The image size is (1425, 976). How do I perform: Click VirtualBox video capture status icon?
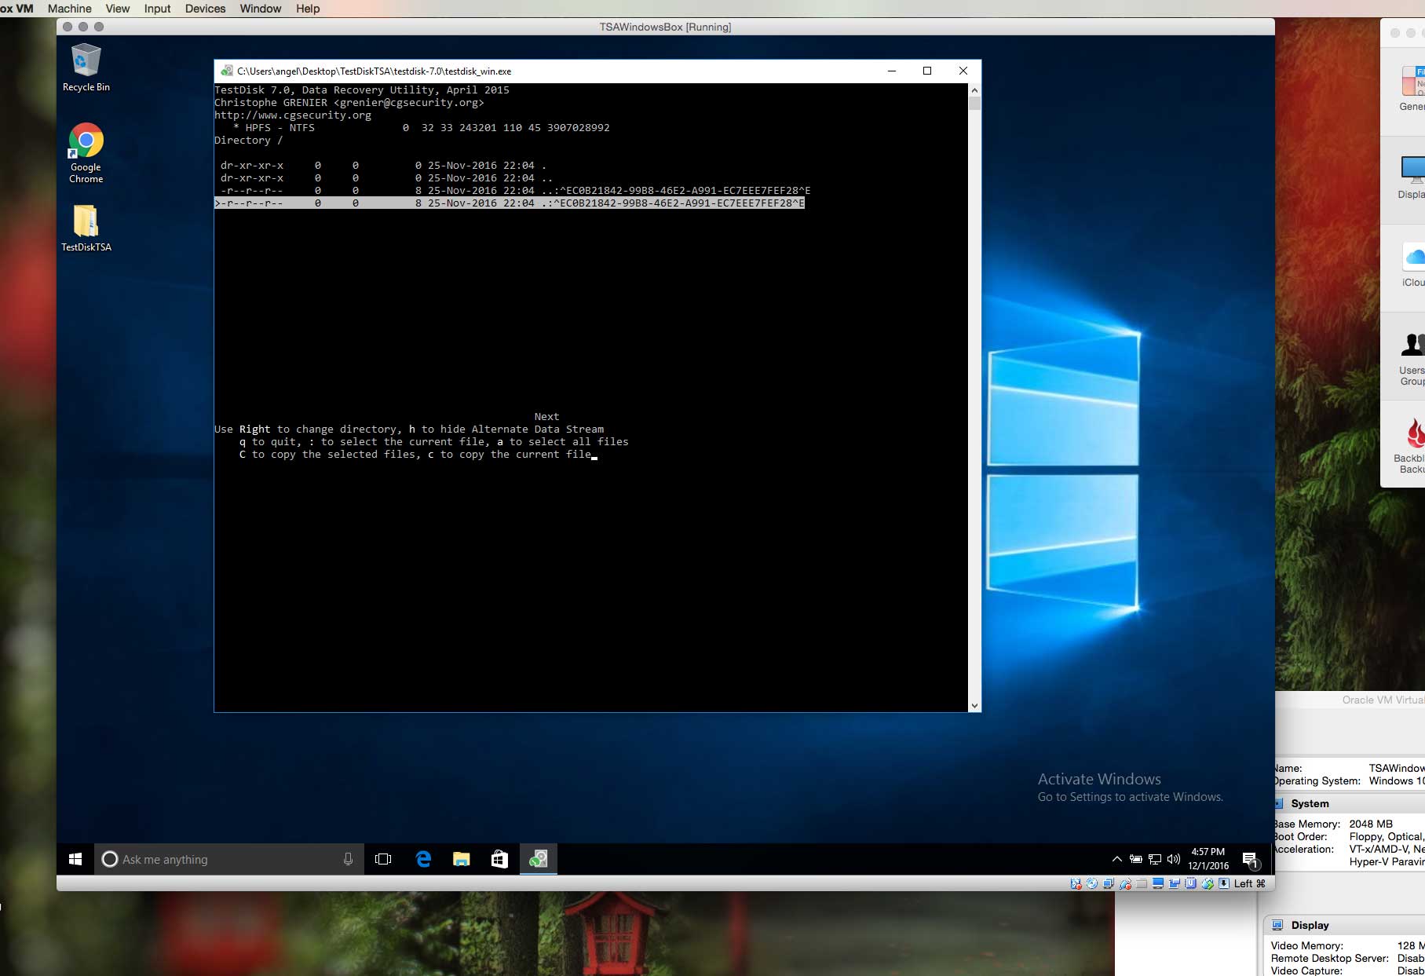coord(1175,883)
